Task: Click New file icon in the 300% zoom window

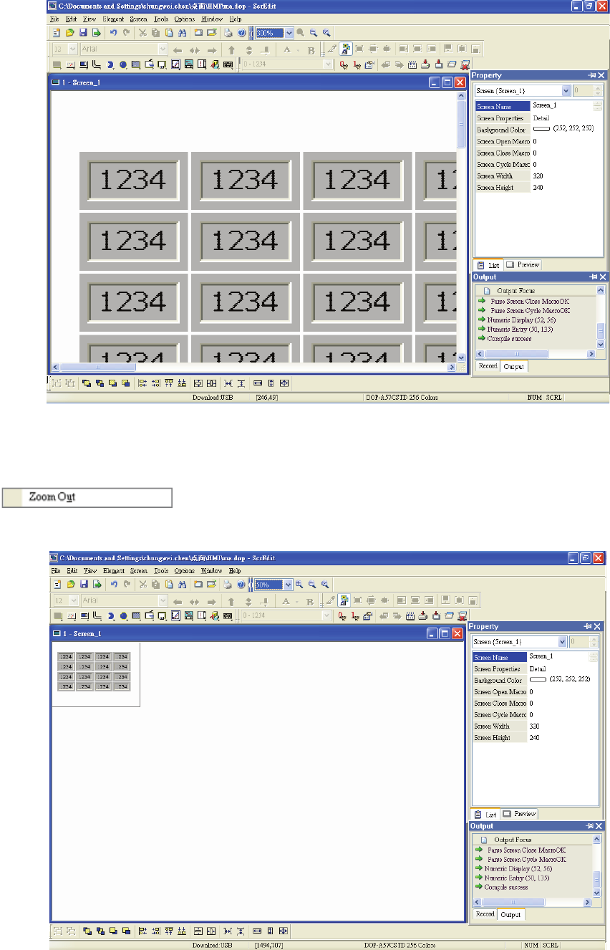Action: click(57, 33)
